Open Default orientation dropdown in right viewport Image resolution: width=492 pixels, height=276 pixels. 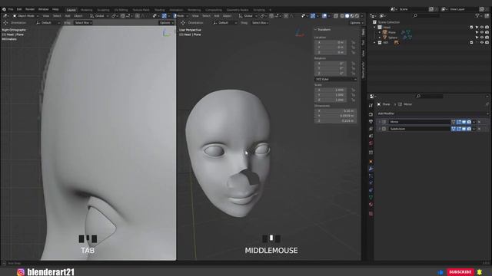tap(224, 23)
